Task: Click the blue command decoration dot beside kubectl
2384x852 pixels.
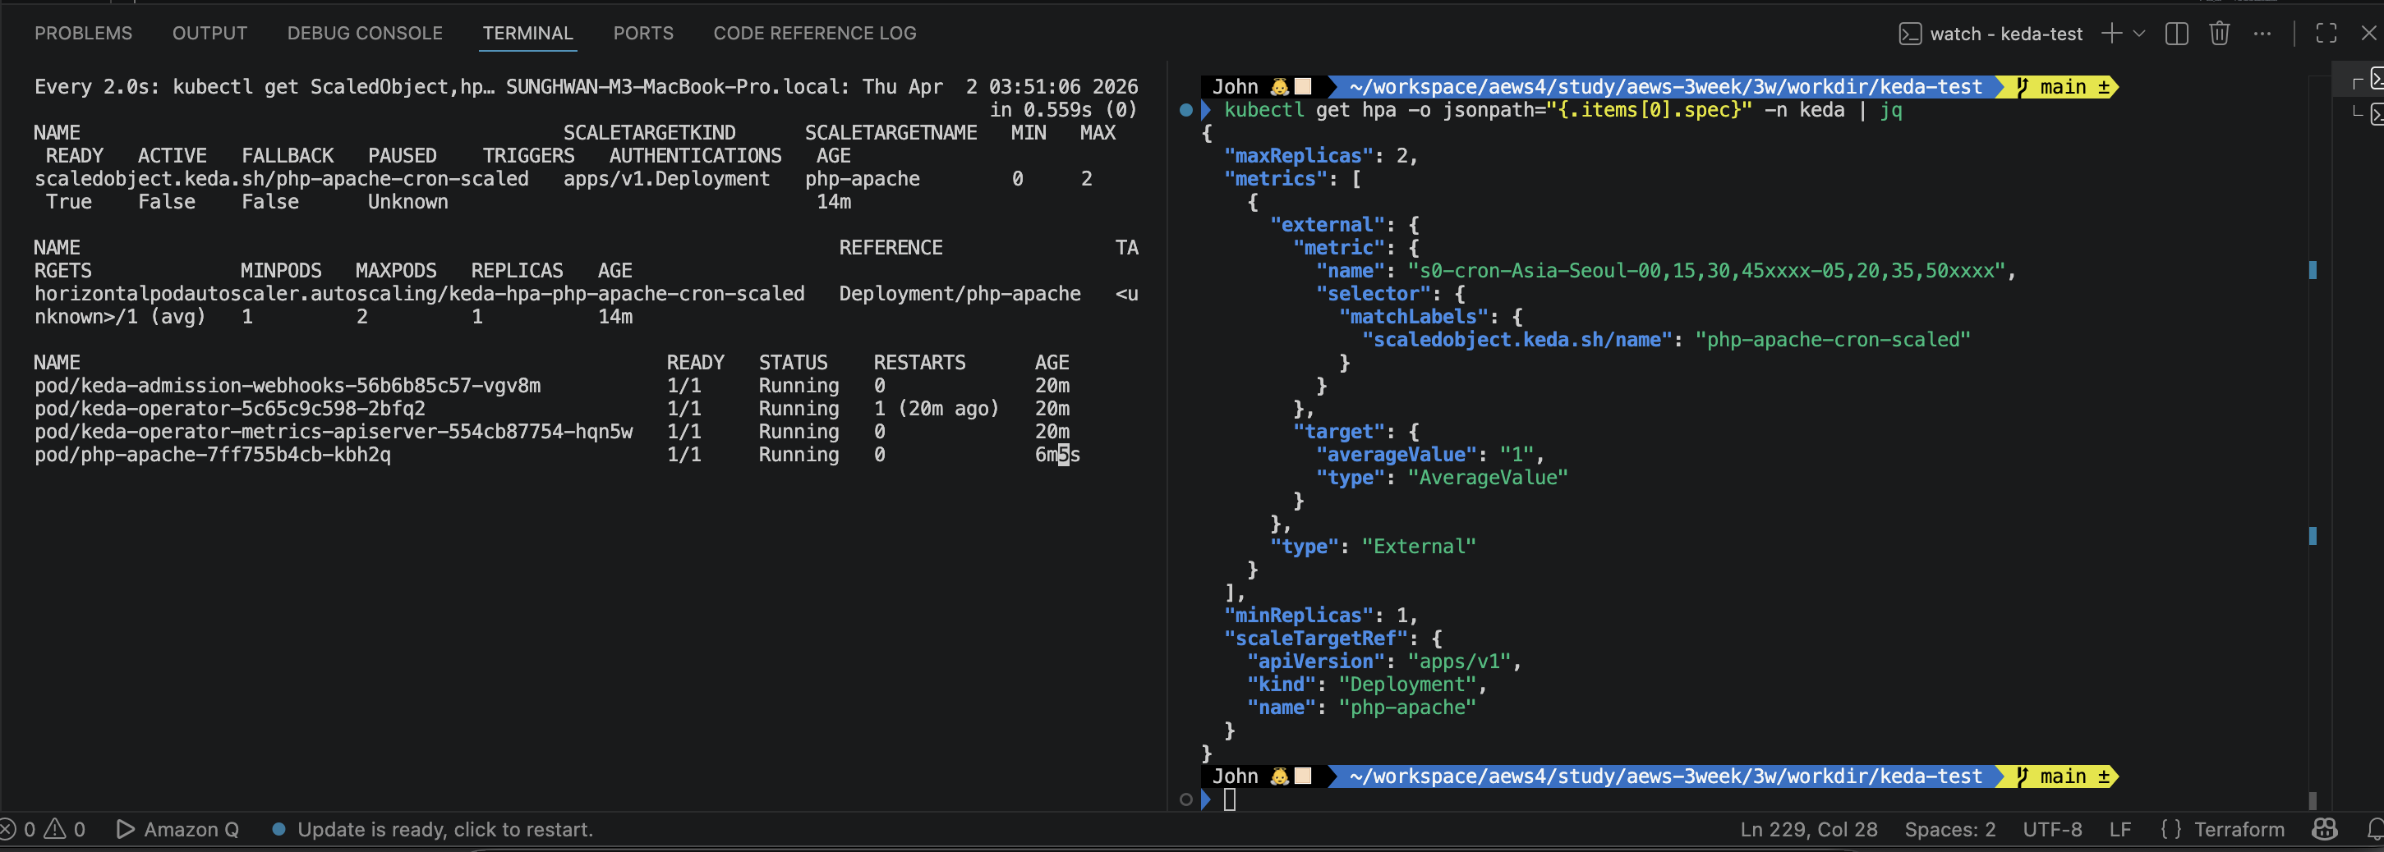Action: 1185,110
